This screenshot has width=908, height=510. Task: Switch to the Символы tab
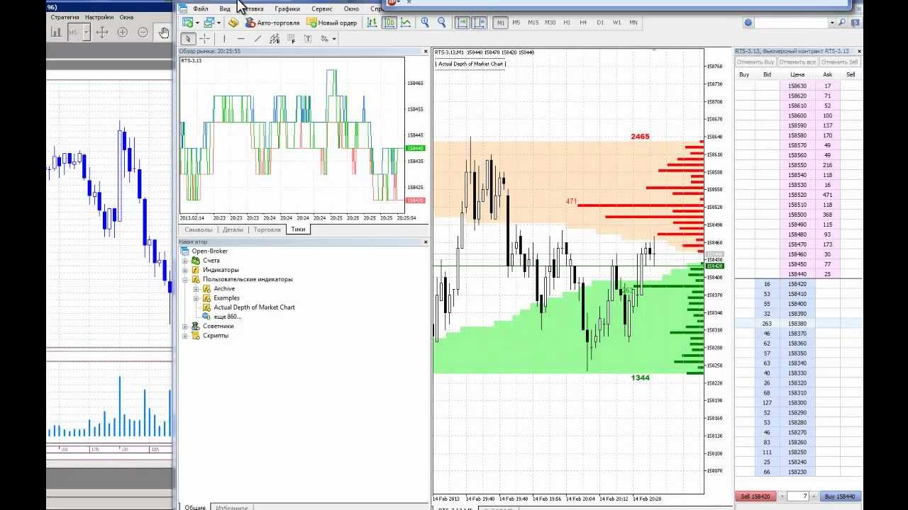point(199,229)
